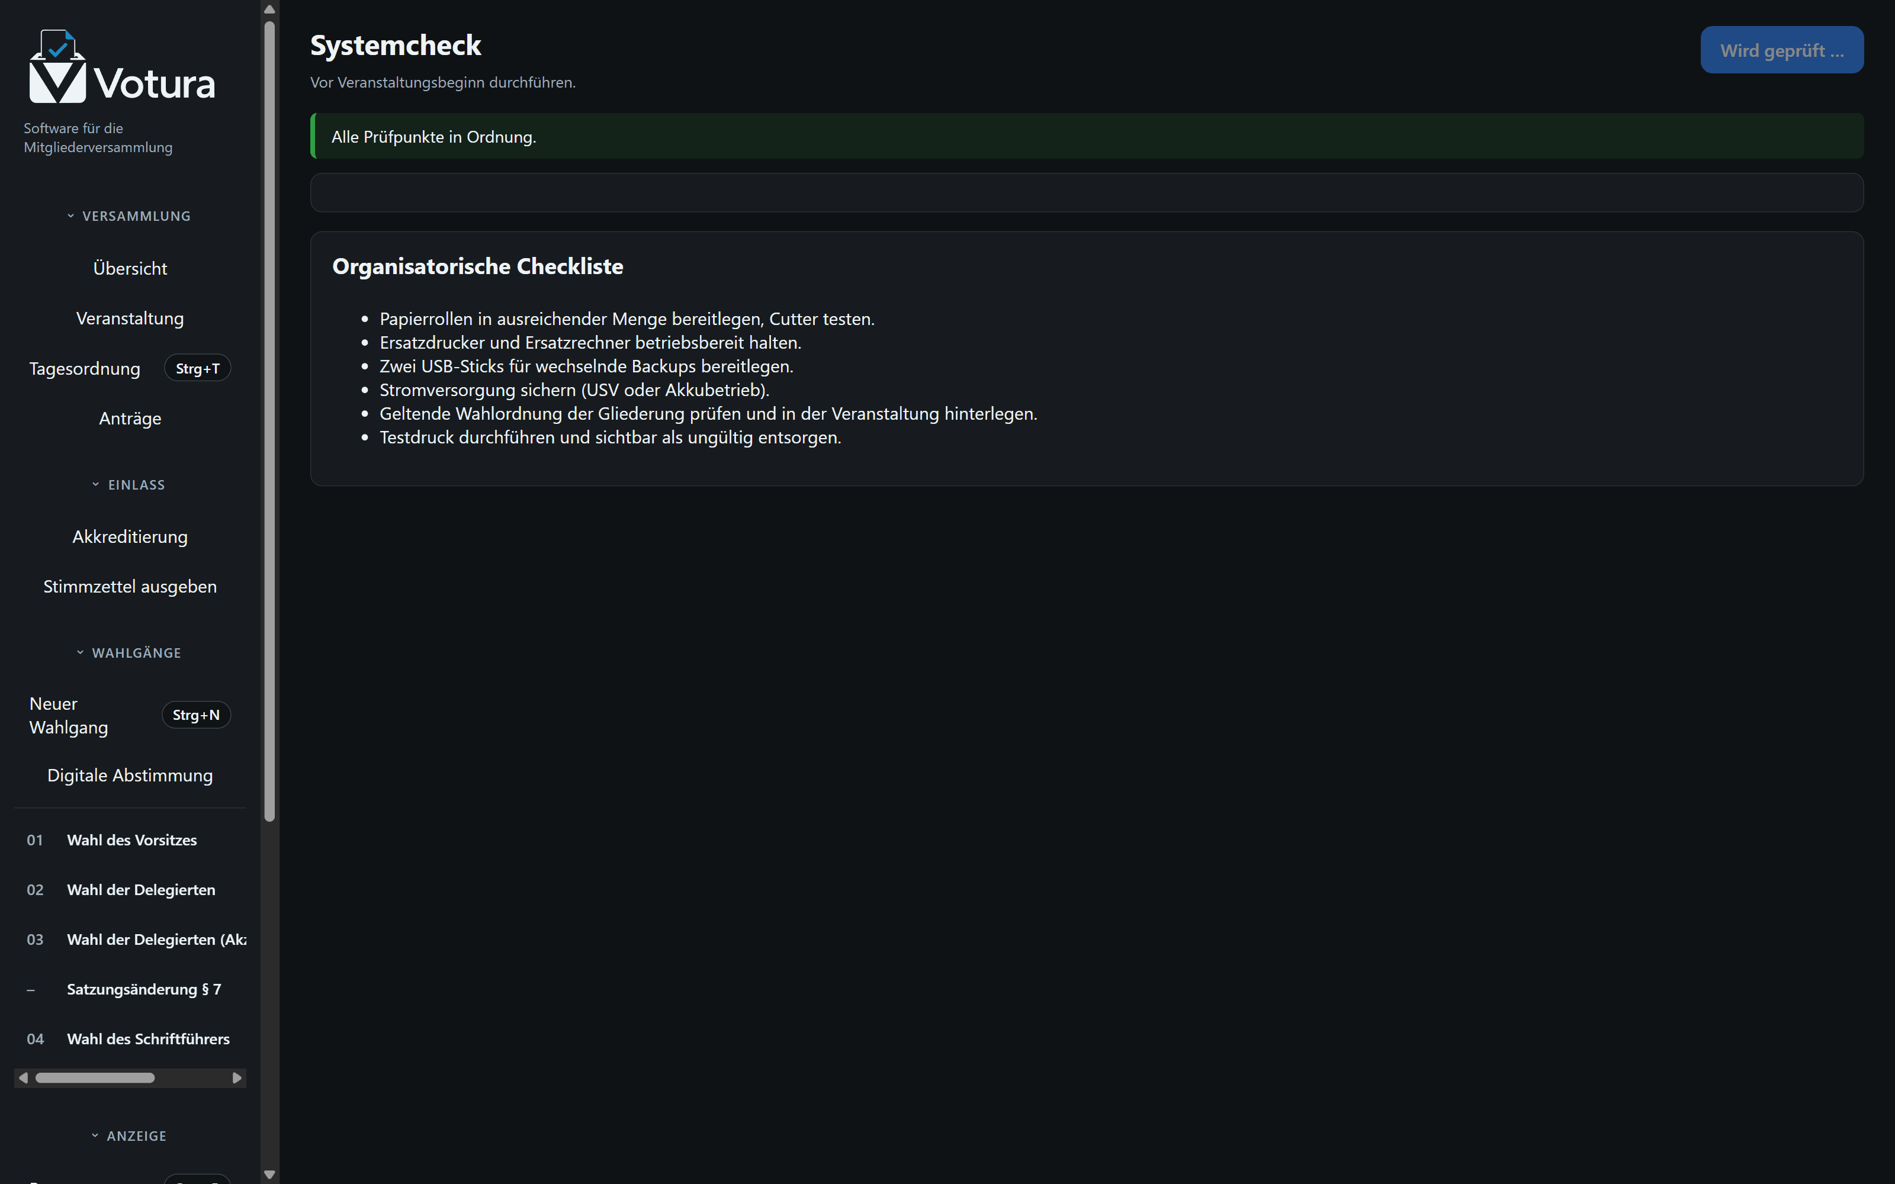The height and width of the screenshot is (1184, 1895).
Task: Click the Wird geprüft button
Action: [1781, 50]
